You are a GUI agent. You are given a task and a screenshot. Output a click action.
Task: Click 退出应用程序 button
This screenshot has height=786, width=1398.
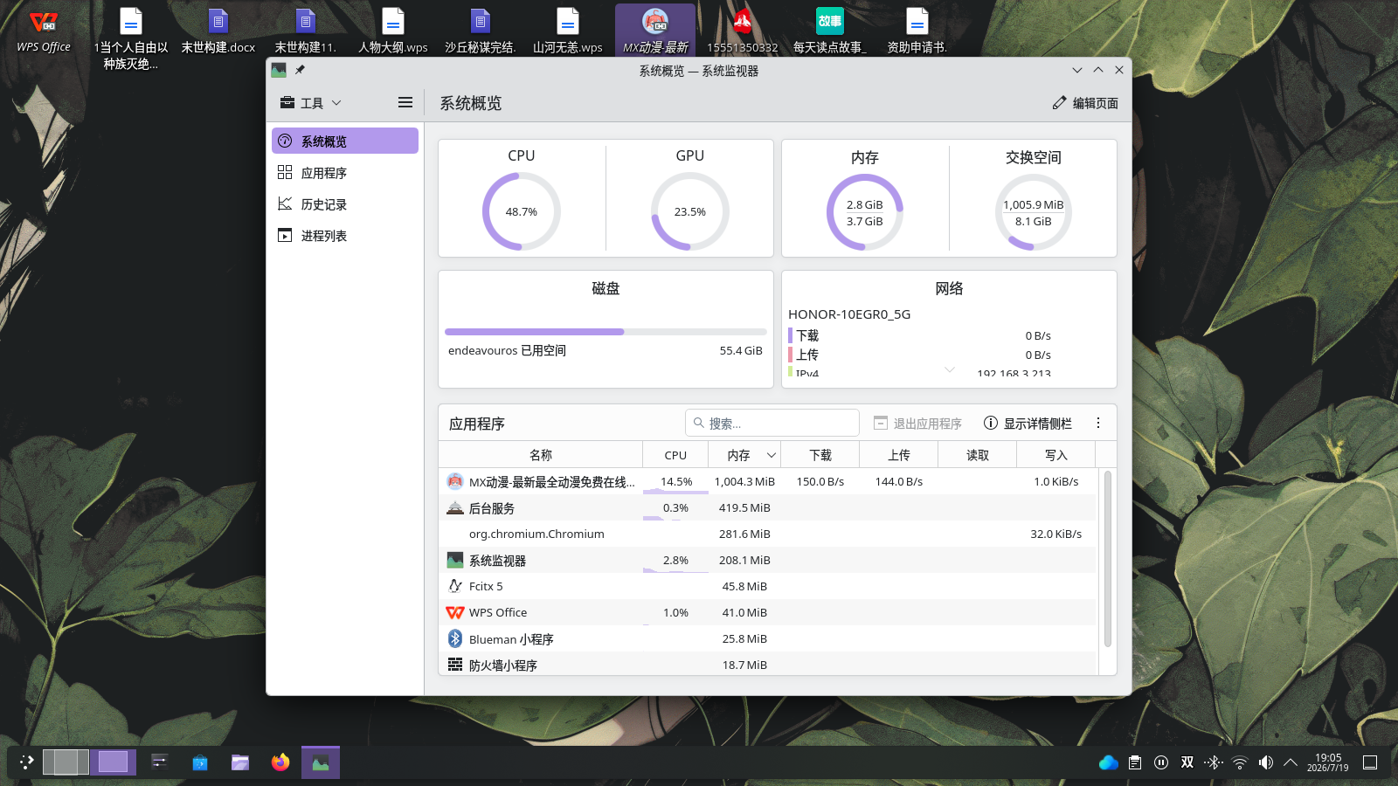click(917, 423)
